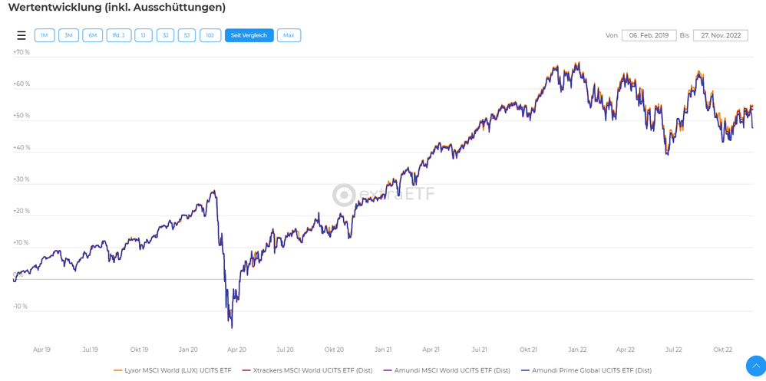Toggle Xtrackers MSCI World ETF series
This screenshot has width=766, height=381.
pyautogui.click(x=312, y=370)
